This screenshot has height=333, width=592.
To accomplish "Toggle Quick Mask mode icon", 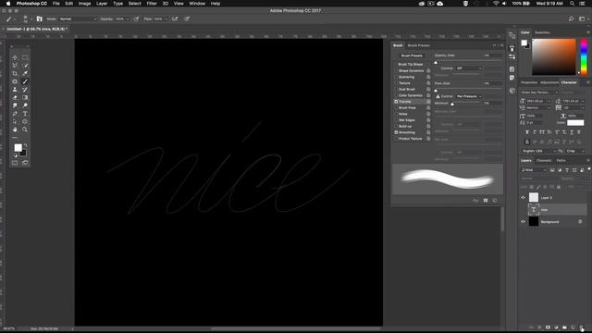I will tap(15, 163).
